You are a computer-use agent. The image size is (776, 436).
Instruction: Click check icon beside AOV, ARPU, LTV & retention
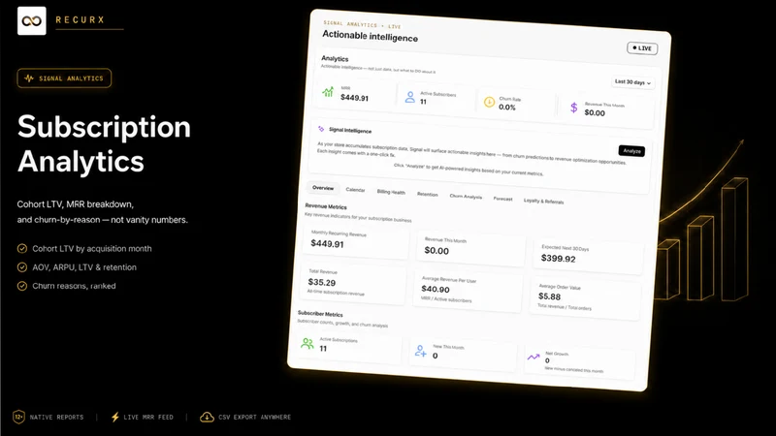(22, 267)
